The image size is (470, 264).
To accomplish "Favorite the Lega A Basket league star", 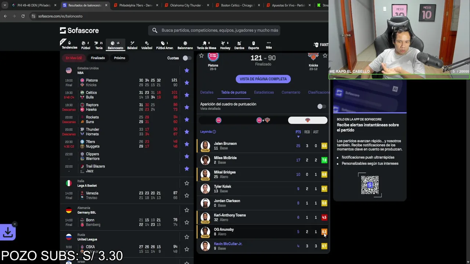I will [x=187, y=183].
